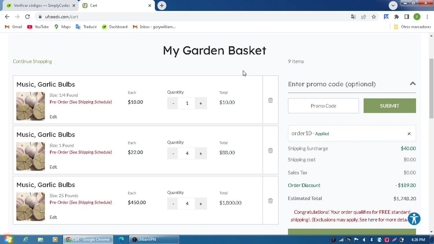Open the Gmail bookmark
The image size is (434, 244).
pyautogui.click(x=14, y=27)
